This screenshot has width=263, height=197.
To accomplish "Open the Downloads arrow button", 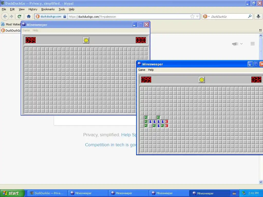I will (x=258, y=16).
